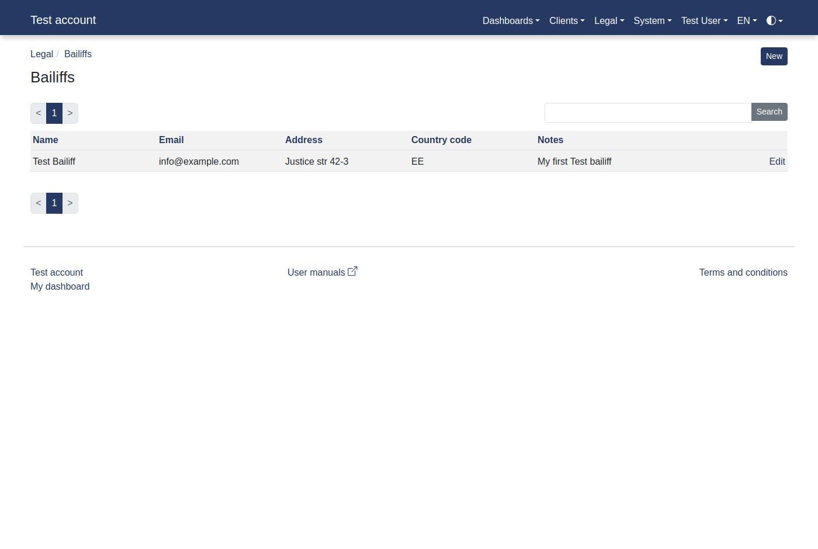Click the Bailiffs breadcrumb item
The width and height of the screenshot is (818, 549).
point(78,54)
